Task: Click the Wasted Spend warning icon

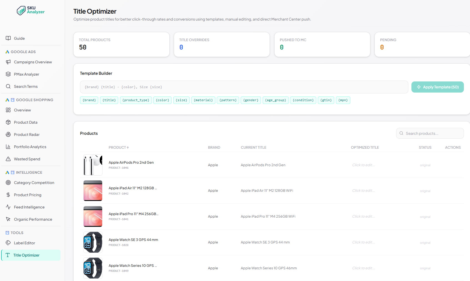Action: click(8, 159)
